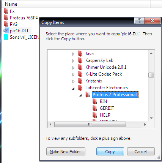Image resolution: width=162 pixels, height=163 pixels.
Task: Open the dialog help question mark button
Action: [140, 21]
